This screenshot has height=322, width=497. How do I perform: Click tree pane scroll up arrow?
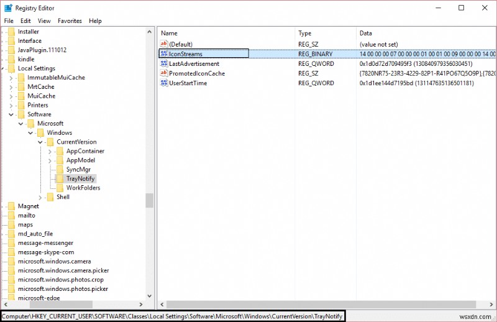(x=149, y=32)
